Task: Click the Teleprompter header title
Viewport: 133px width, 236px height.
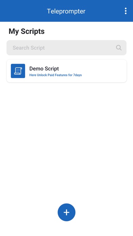Action: tap(66, 11)
